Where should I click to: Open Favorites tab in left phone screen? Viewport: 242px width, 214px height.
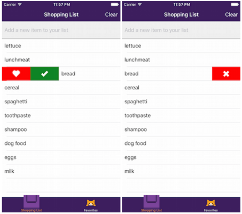click(91, 205)
